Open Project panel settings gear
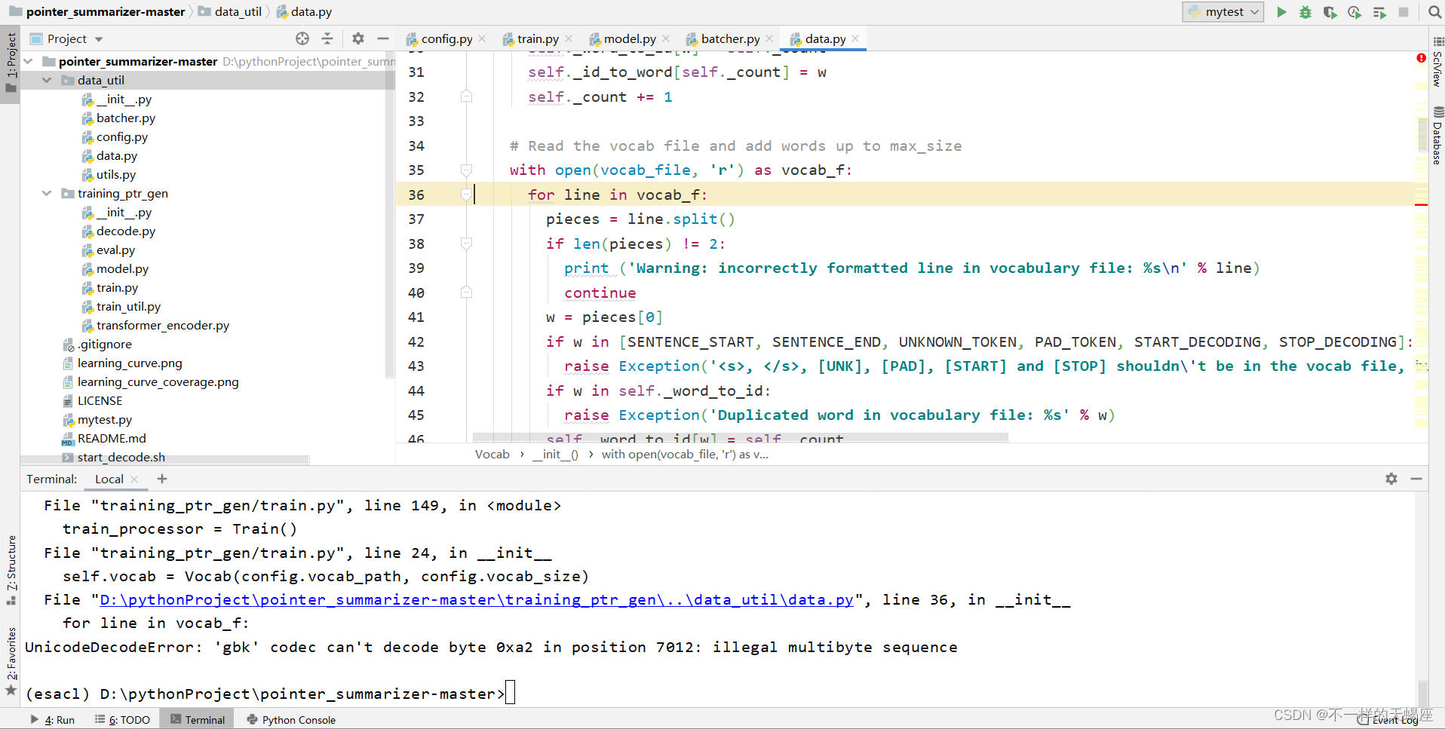1445x729 pixels. tap(358, 38)
